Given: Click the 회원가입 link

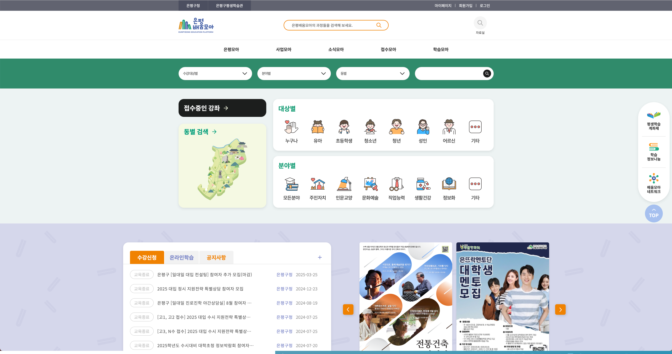Looking at the screenshot, I should pos(465,6).
